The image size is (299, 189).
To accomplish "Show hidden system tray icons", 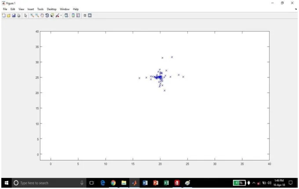I will [254, 183].
